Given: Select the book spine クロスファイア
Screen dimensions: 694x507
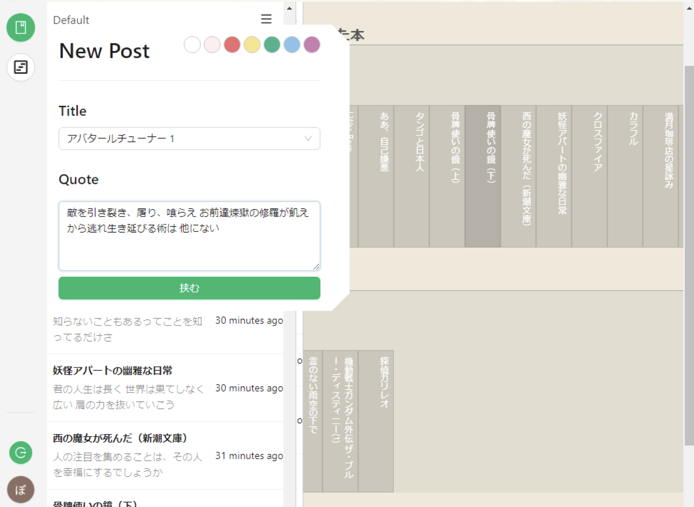Looking at the screenshot, I should click(590, 176).
